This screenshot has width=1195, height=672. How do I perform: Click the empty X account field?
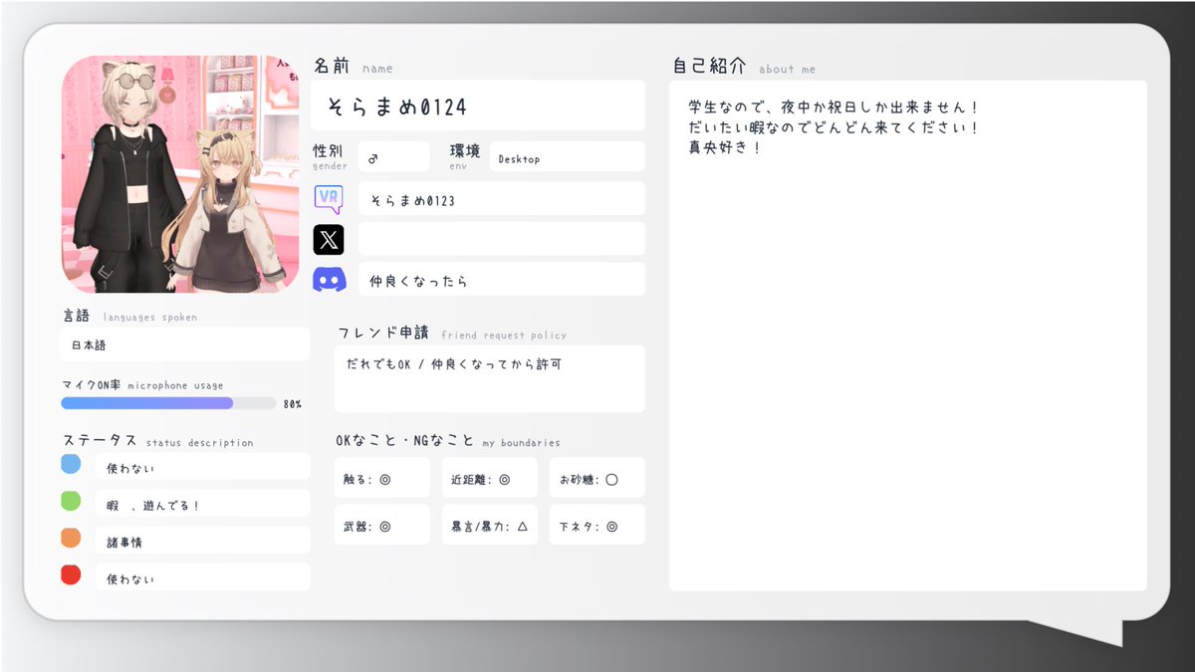coord(502,239)
